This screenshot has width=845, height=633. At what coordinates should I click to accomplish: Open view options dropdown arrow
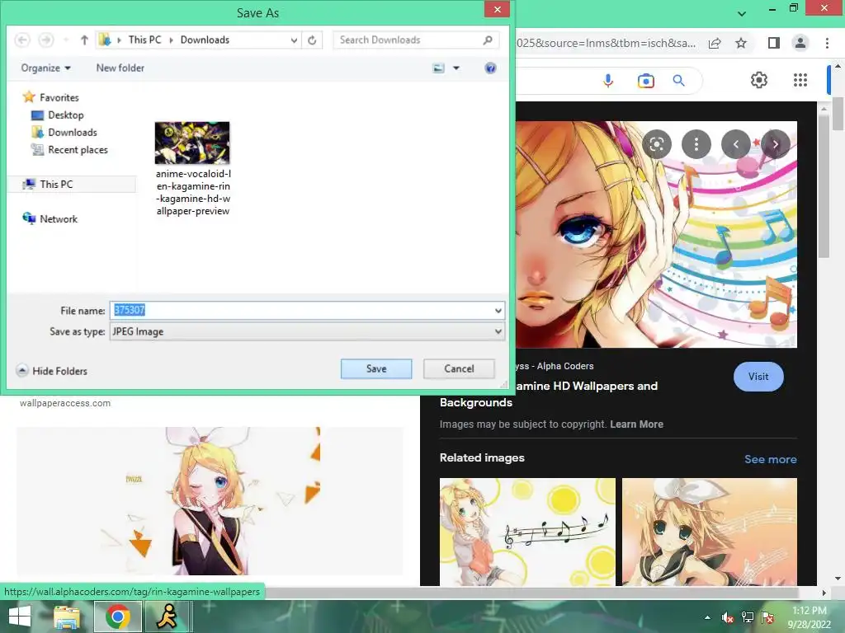[456, 68]
